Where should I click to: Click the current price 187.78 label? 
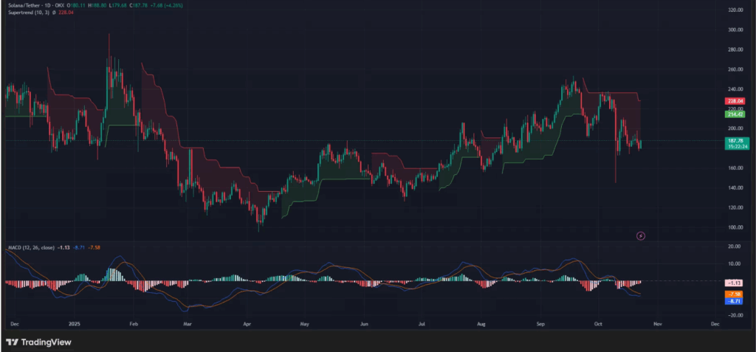(735, 141)
